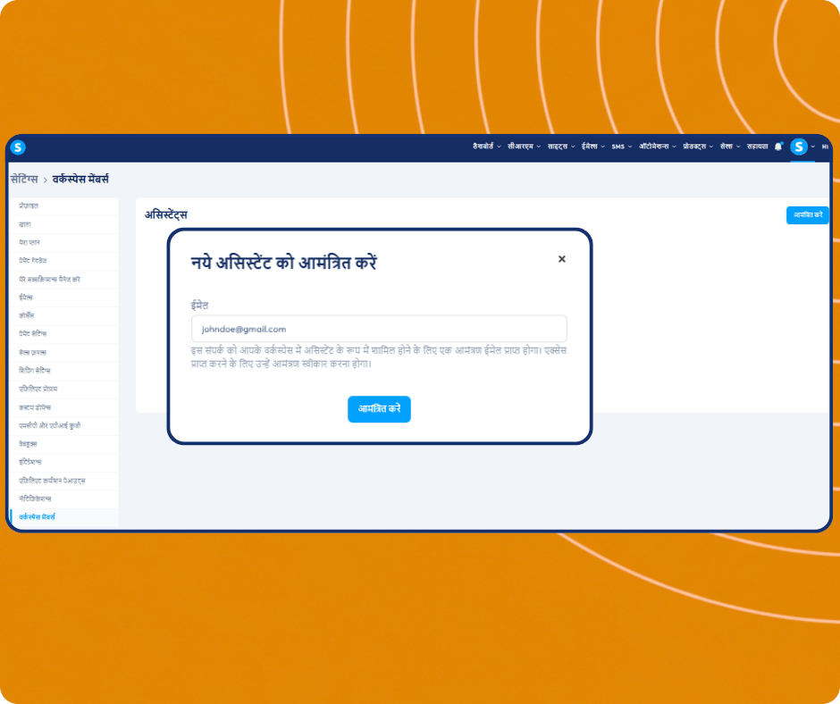Screen dimensions: 840x704
Task: Select नोटिफ़िकेशन्स in settings sidebar
Action: pyautogui.click(x=63, y=499)
